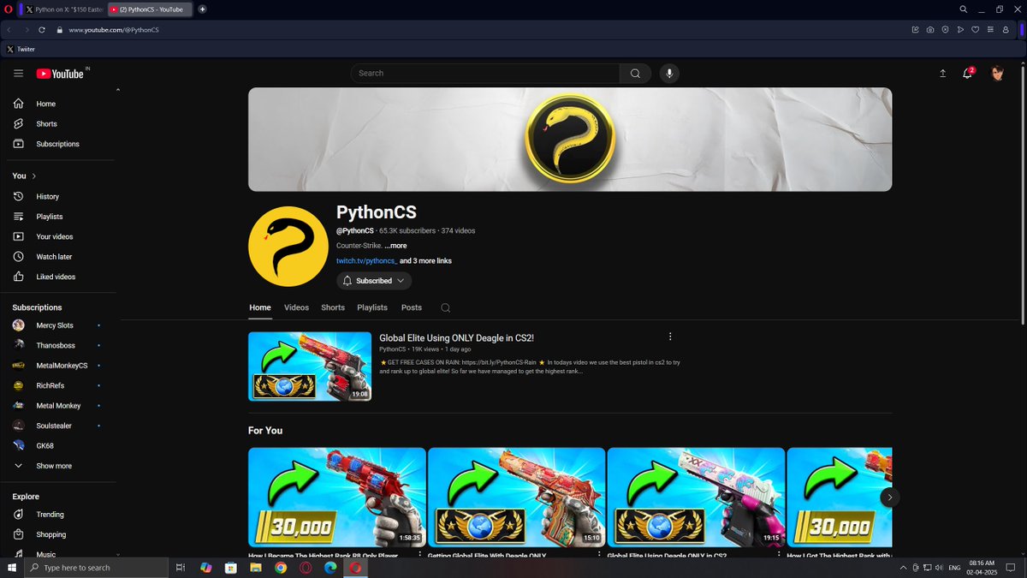
Task: Start voice search with microphone icon
Action: tap(669, 74)
